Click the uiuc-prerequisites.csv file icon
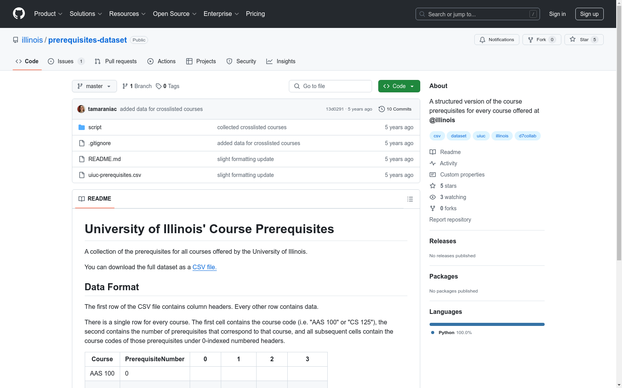The image size is (622, 388). pyautogui.click(x=82, y=175)
